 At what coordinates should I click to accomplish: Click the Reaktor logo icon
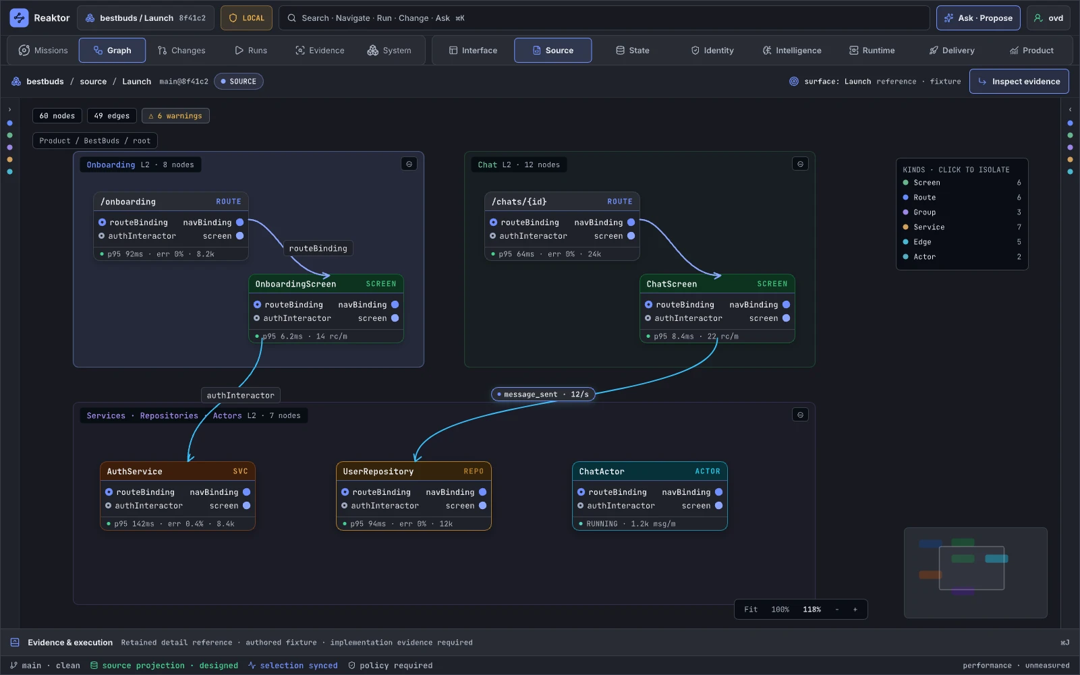click(x=19, y=18)
